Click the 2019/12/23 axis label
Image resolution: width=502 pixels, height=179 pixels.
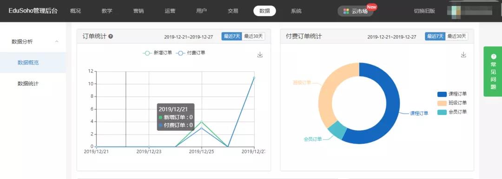(x=149, y=152)
